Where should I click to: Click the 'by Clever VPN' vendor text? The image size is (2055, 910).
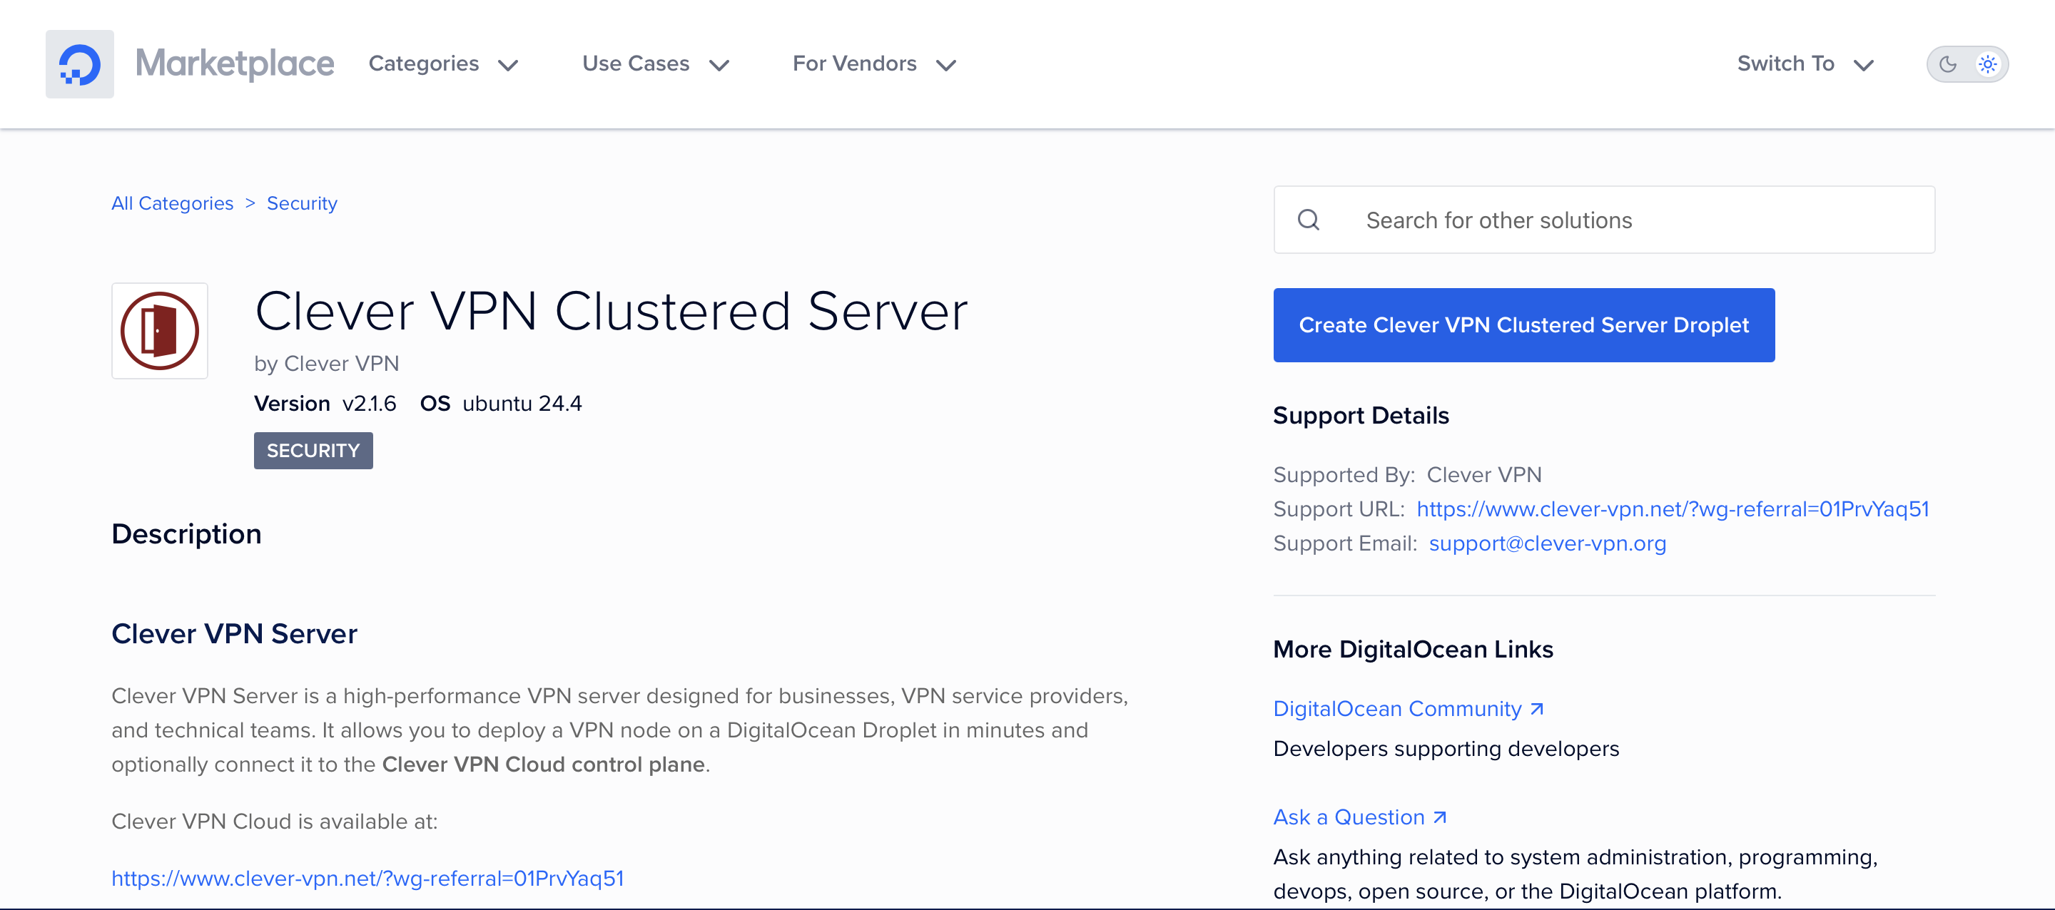click(x=326, y=364)
